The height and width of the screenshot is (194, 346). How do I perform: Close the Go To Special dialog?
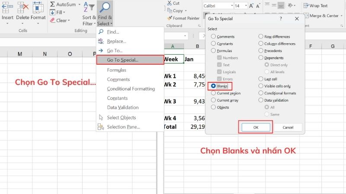tap(297, 19)
